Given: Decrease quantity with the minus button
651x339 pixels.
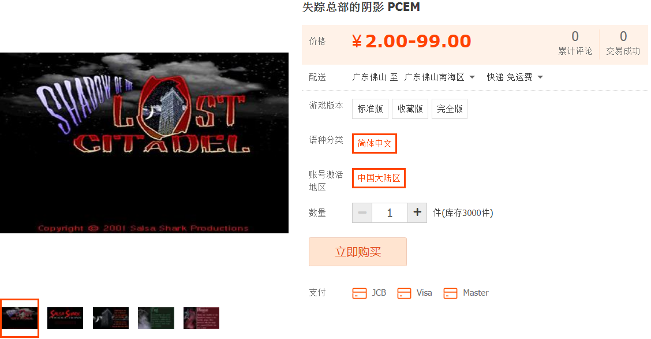Looking at the screenshot, I should tap(362, 213).
